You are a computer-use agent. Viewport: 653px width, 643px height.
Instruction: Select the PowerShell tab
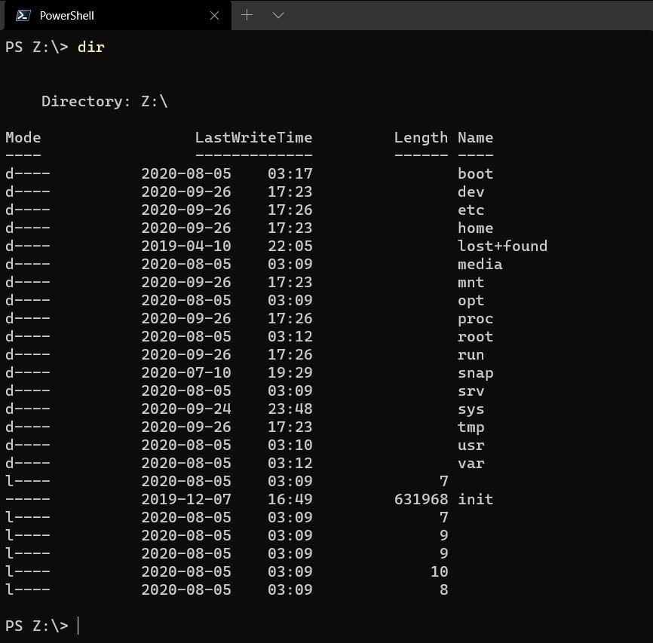click(116, 15)
